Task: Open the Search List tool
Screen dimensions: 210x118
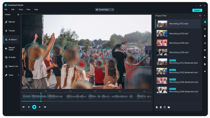Action: 11,66
